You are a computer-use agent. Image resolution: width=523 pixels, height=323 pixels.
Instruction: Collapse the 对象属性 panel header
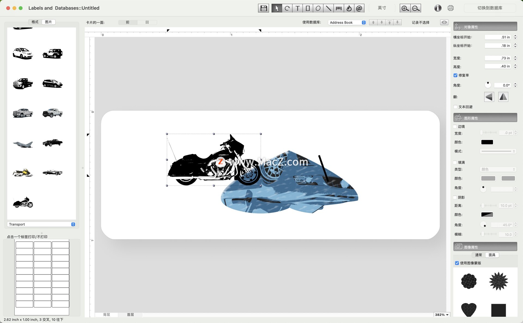(485, 27)
